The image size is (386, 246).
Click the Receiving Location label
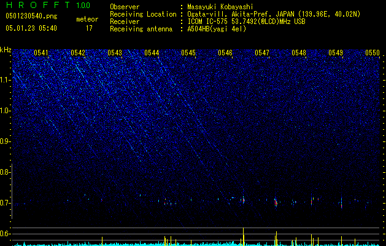pyautogui.click(x=143, y=14)
